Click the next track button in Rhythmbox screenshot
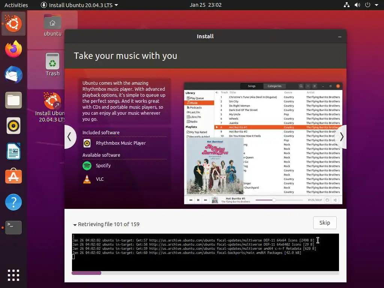Screen dimensions: 384x288 205,200
